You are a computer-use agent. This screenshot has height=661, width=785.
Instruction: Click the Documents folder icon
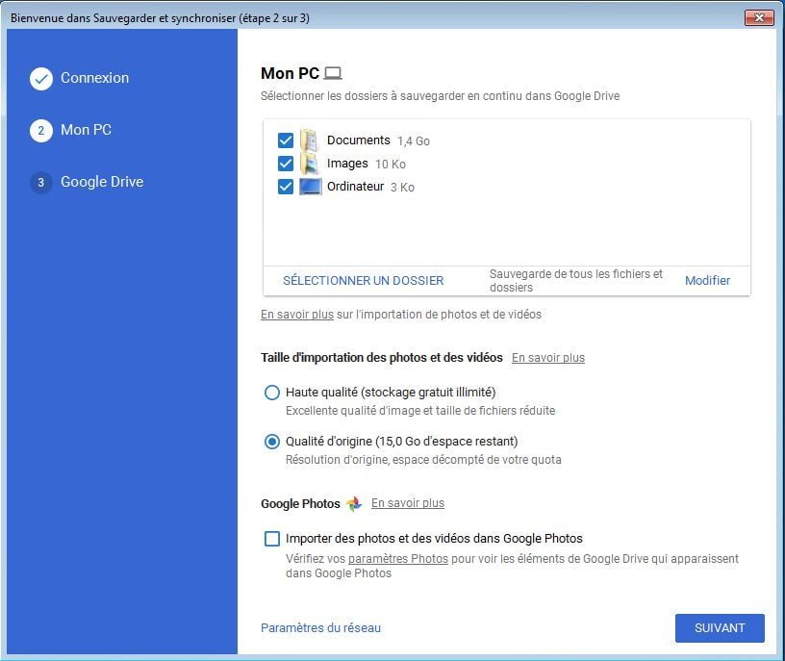[309, 140]
